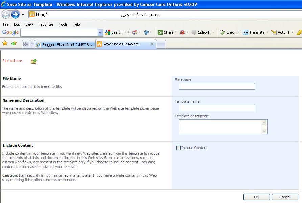Open Favorites Center star icon
The width and height of the screenshot is (302, 203).
pos(5,43)
